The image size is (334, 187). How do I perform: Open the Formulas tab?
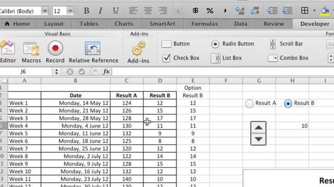click(205, 24)
